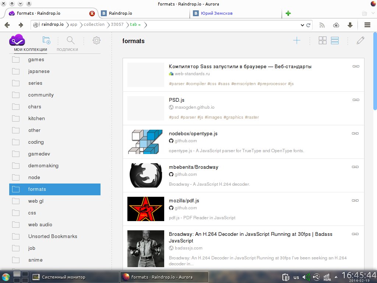Open the series collection
This screenshot has height=283, width=377.
point(55,83)
